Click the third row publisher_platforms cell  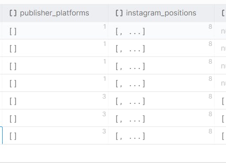[55, 65]
